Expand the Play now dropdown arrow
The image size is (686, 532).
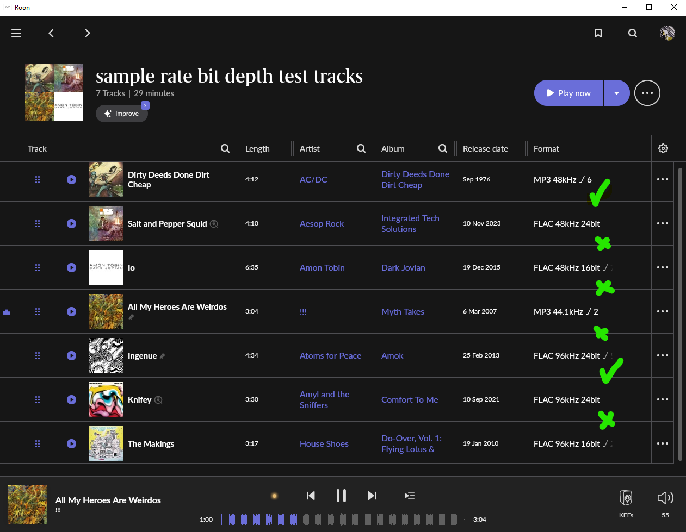point(616,93)
